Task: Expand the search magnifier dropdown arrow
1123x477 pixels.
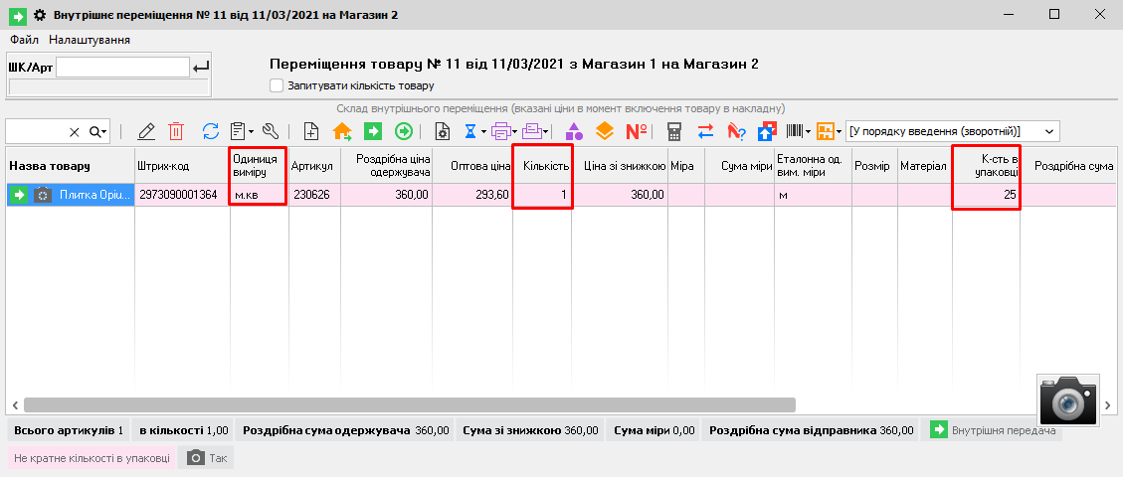Action: click(103, 131)
